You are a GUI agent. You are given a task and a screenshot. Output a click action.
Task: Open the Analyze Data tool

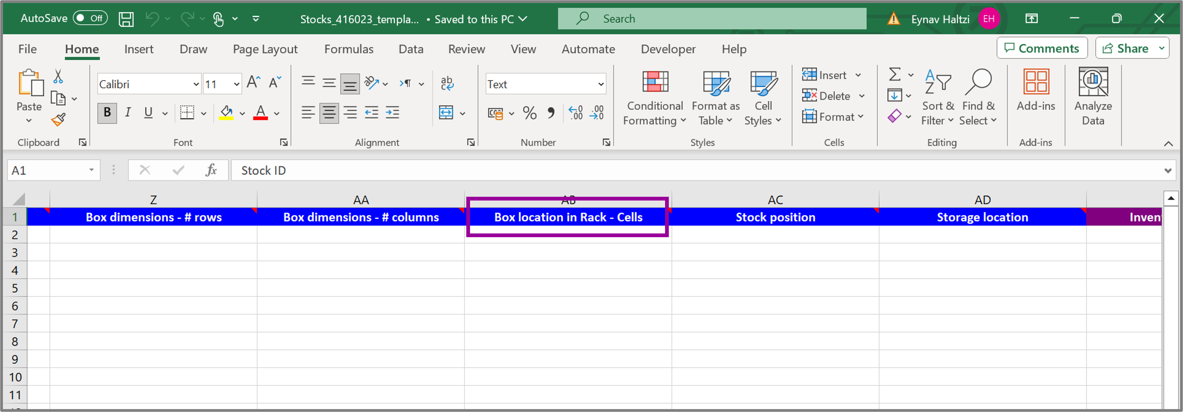[1093, 96]
